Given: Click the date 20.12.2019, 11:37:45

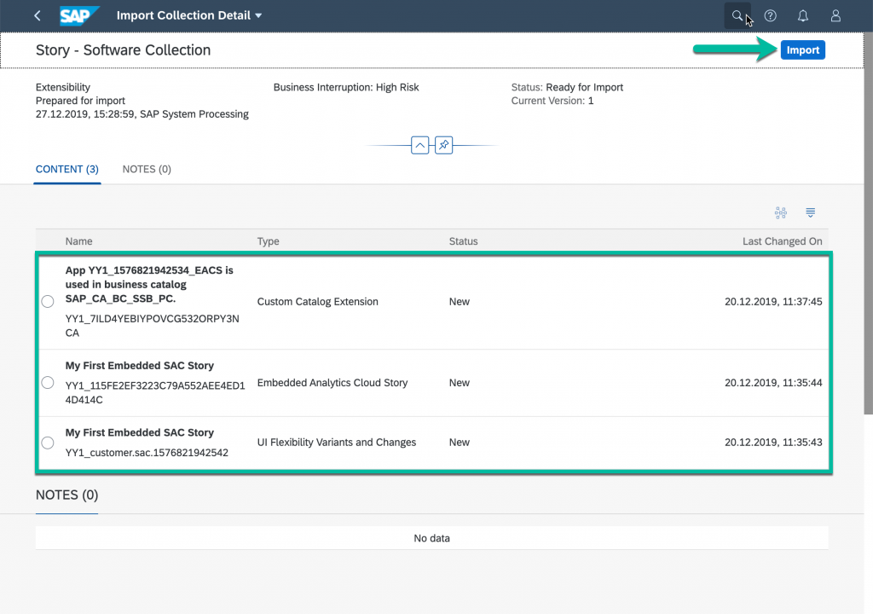Looking at the screenshot, I should [x=773, y=301].
